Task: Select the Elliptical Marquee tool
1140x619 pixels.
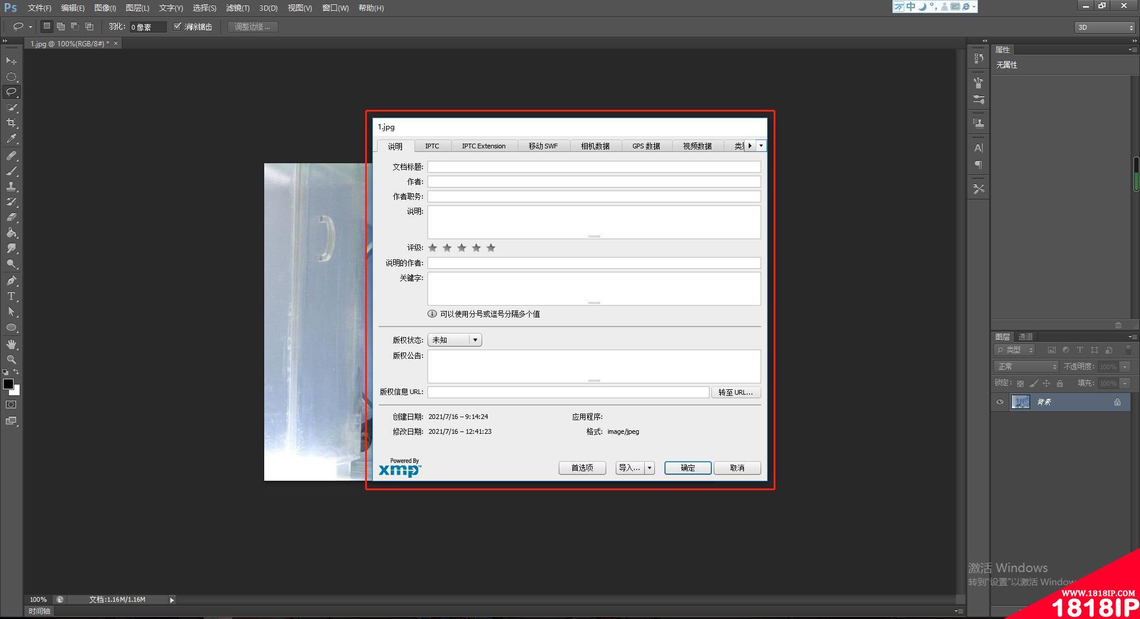Action: (11, 77)
